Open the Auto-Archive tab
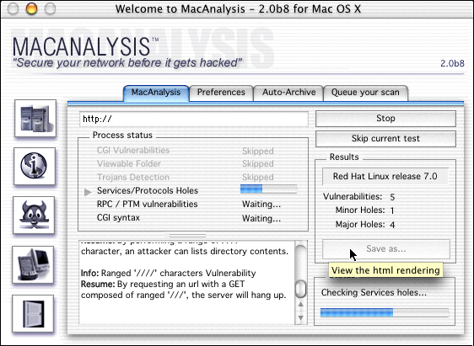The image size is (474, 346). (x=288, y=93)
